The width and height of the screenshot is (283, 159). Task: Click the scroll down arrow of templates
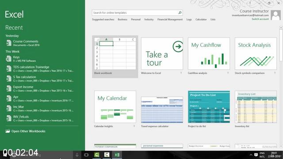click(281, 146)
